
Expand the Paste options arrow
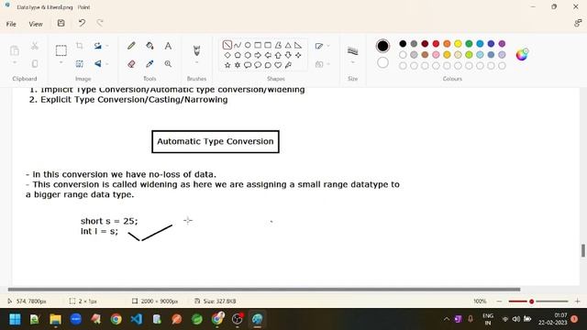pos(15,62)
